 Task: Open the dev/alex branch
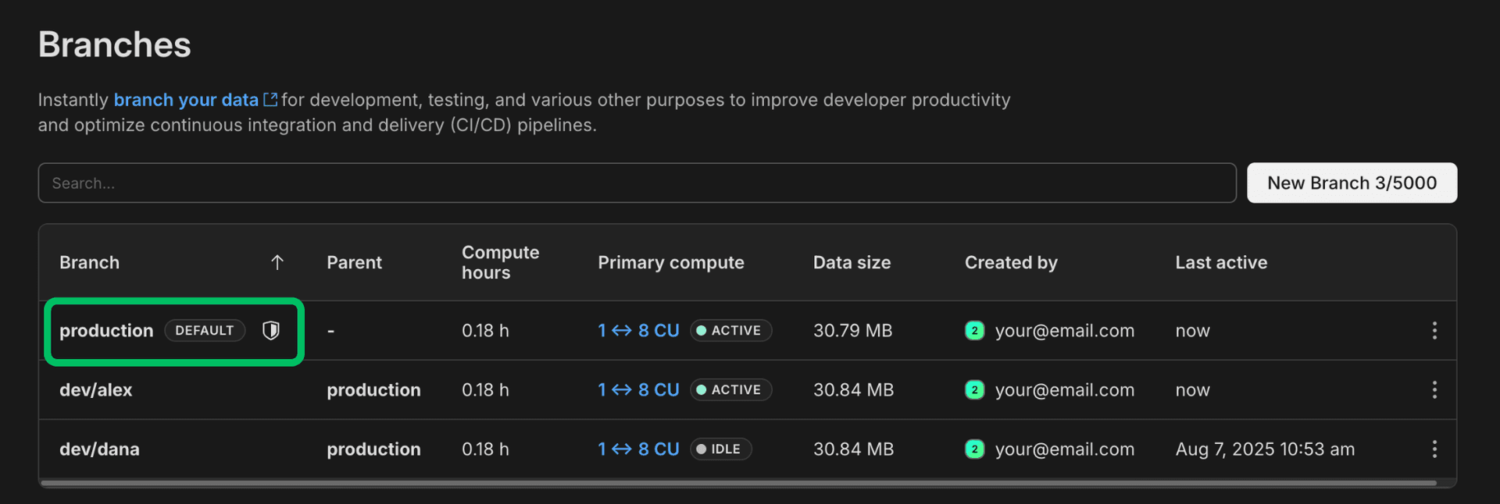pyautogui.click(x=96, y=390)
